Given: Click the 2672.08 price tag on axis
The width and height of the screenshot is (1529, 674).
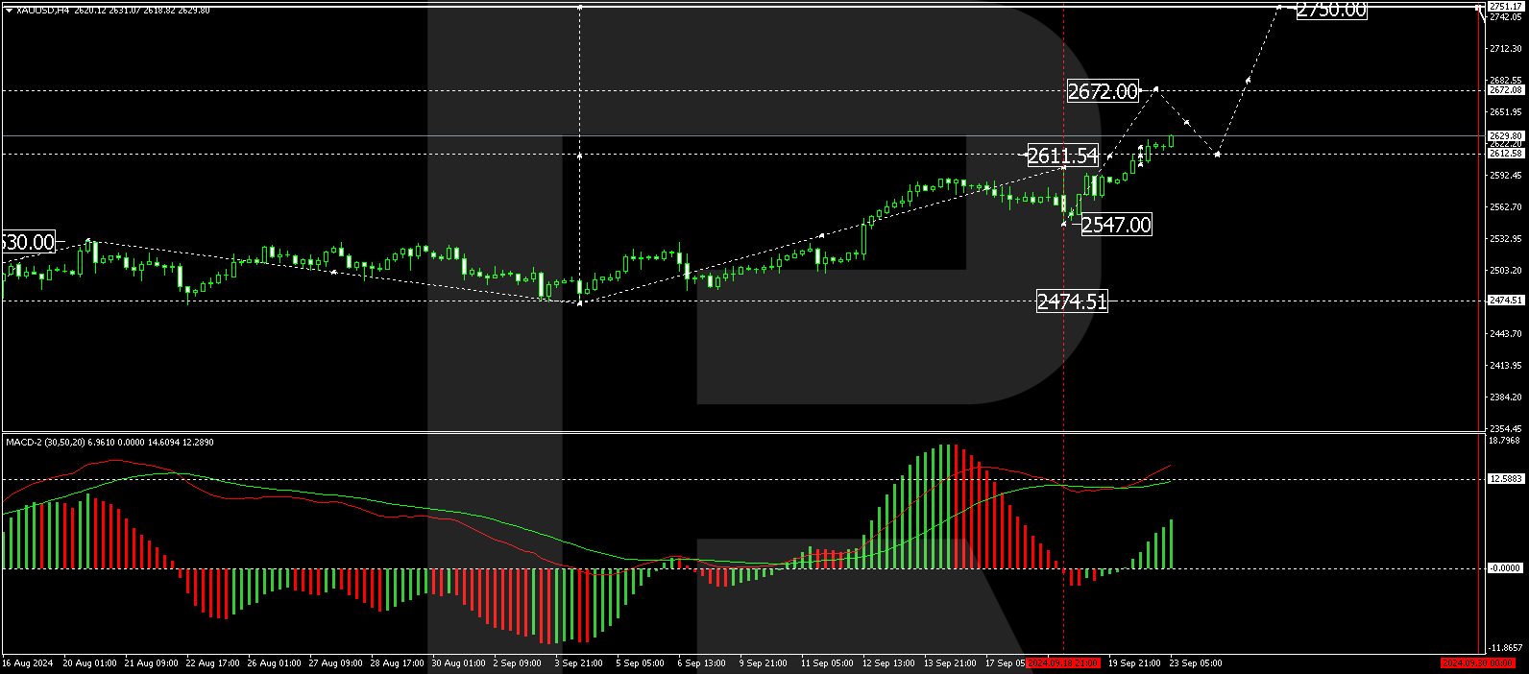Looking at the screenshot, I should pyautogui.click(x=1505, y=89).
